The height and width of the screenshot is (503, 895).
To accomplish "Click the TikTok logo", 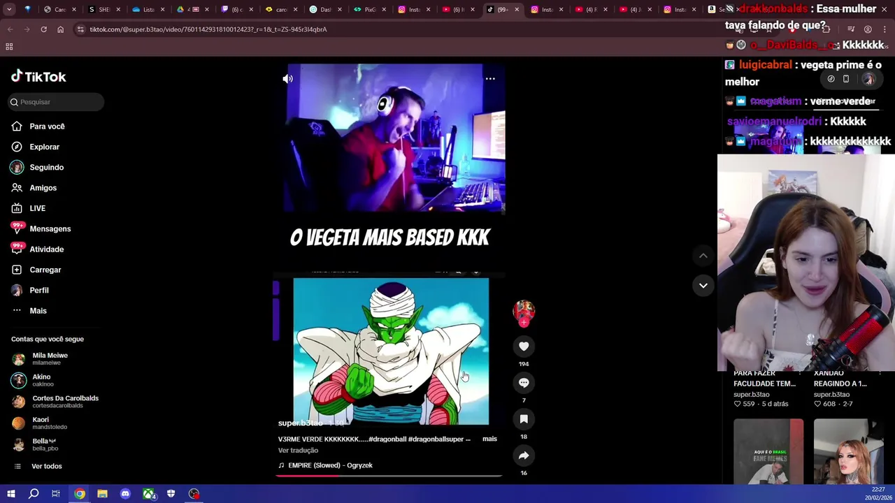I will [38, 77].
